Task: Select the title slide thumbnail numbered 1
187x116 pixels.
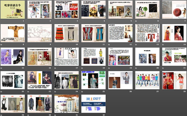Action: coord(12,9)
